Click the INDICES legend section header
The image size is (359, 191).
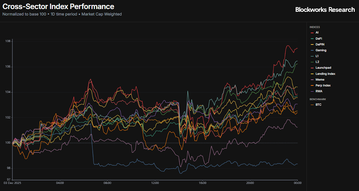(314, 27)
